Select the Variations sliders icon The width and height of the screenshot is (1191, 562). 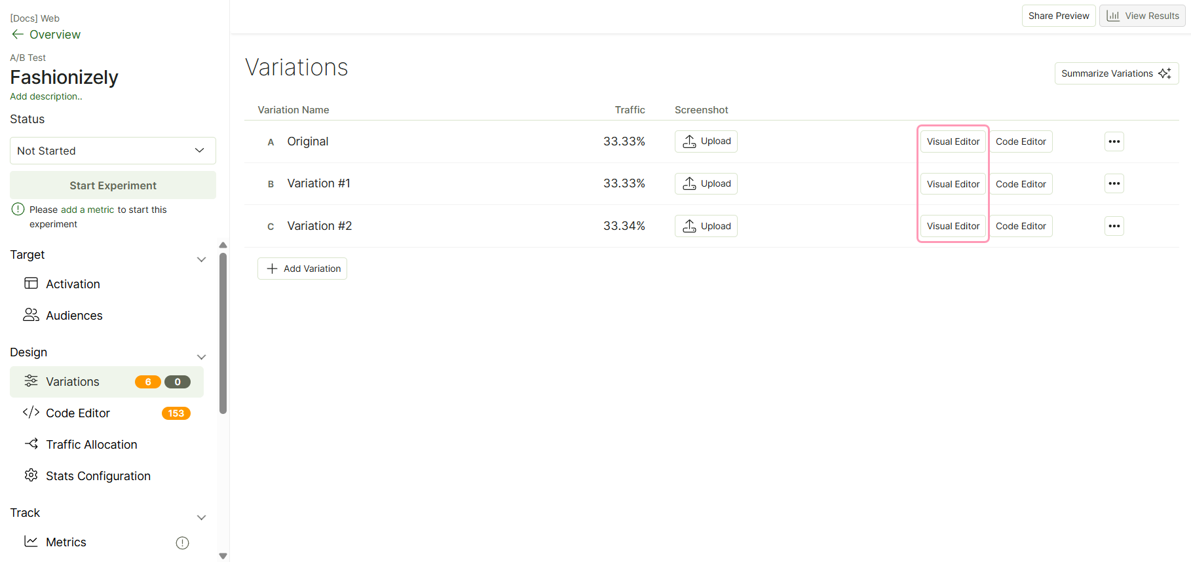tap(31, 381)
